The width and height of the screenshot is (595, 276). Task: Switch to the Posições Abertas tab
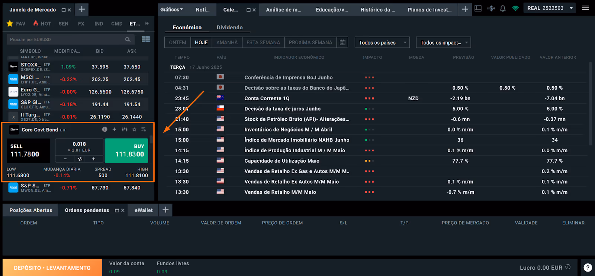pyautogui.click(x=30, y=210)
